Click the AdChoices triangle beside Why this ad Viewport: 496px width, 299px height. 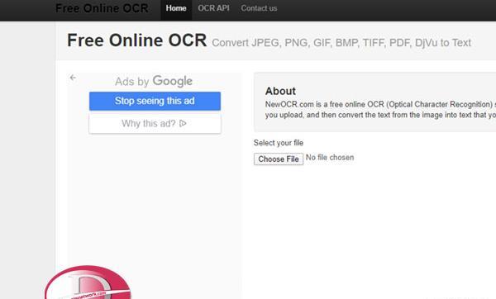183,123
